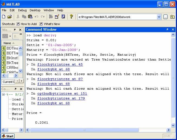Sort workspace by Name column header
This screenshot has height=140, width=177.
(x=9, y=43)
